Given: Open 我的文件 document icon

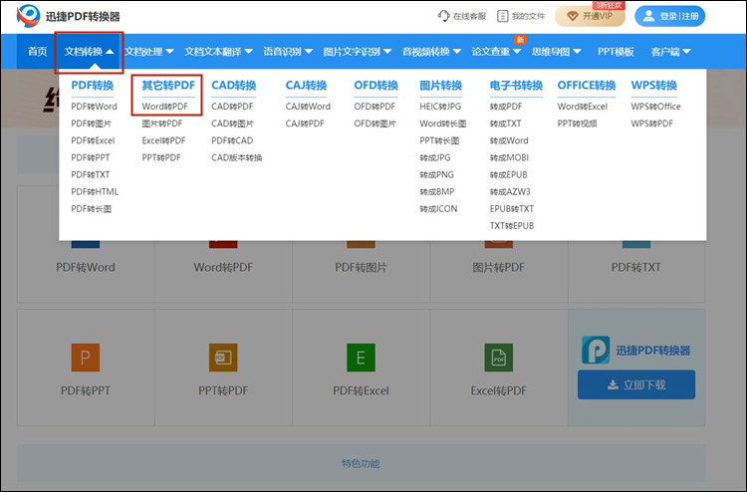Looking at the screenshot, I should coord(502,16).
